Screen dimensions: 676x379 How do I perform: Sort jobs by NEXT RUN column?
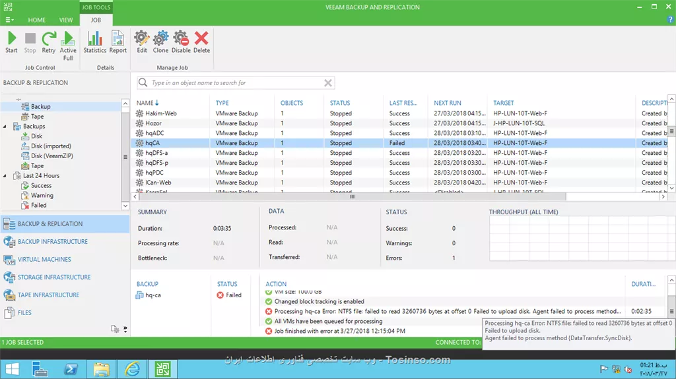[x=447, y=103]
